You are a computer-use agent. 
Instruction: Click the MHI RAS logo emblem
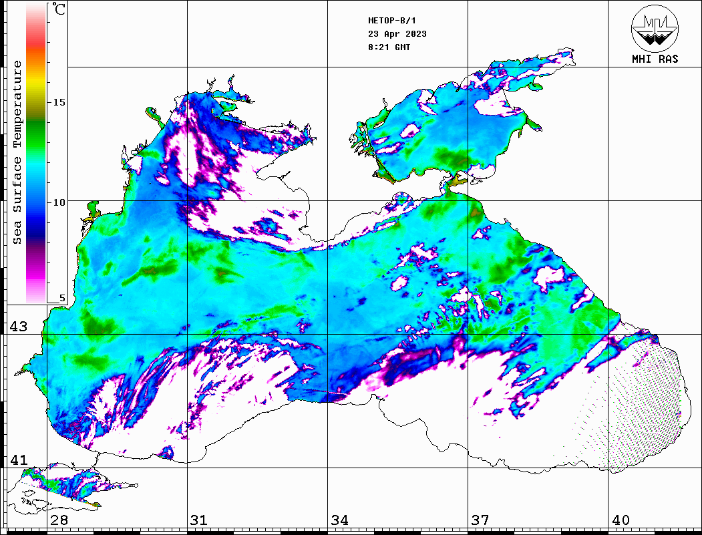655,28
